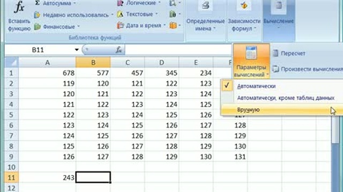Click cell A2 containing 119
The height and width of the screenshot is (192, 343).
pyautogui.click(x=47, y=83)
